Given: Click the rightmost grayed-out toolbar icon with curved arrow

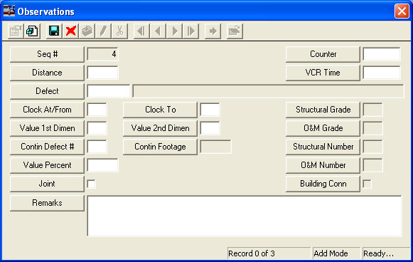Looking at the screenshot, I should tap(235, 31).
